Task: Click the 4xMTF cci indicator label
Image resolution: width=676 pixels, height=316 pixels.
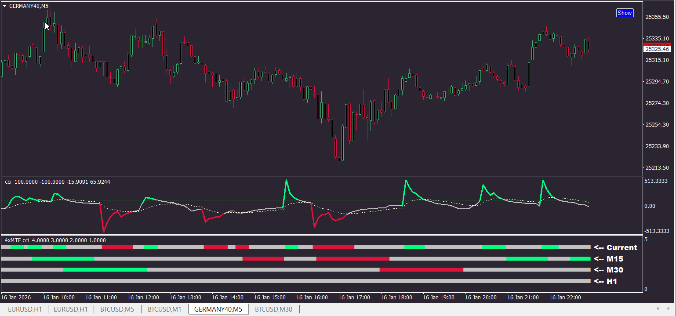Action: 55,240
